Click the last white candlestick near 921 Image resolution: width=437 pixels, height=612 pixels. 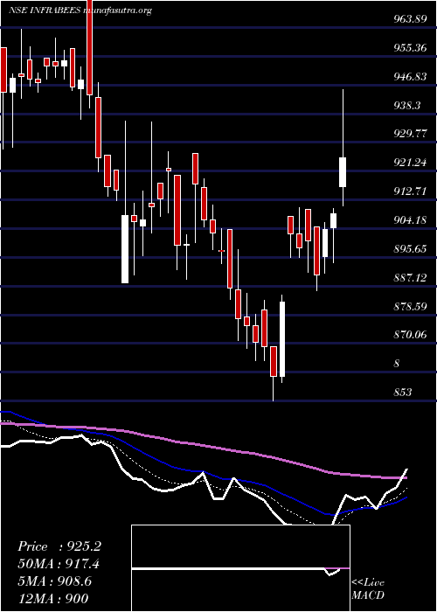(343, 171)
